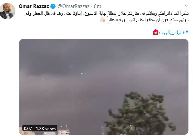Click the bright white kite in video sky

81,73
